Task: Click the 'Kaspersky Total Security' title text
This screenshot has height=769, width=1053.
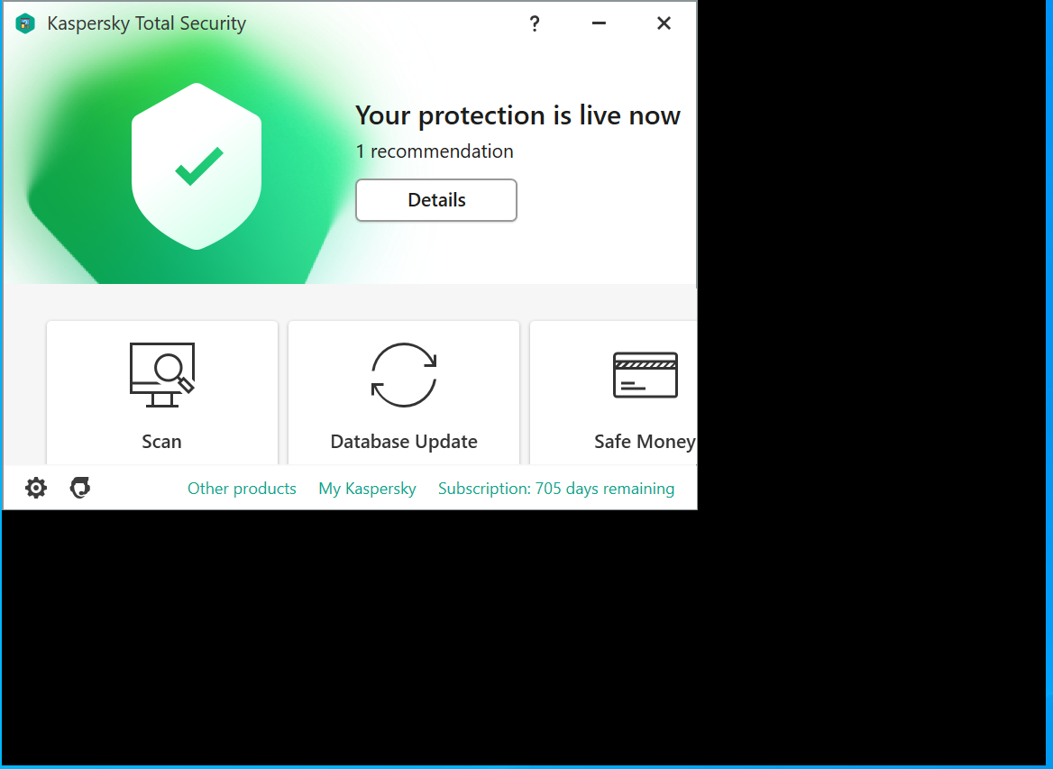Action: [146, 23]
